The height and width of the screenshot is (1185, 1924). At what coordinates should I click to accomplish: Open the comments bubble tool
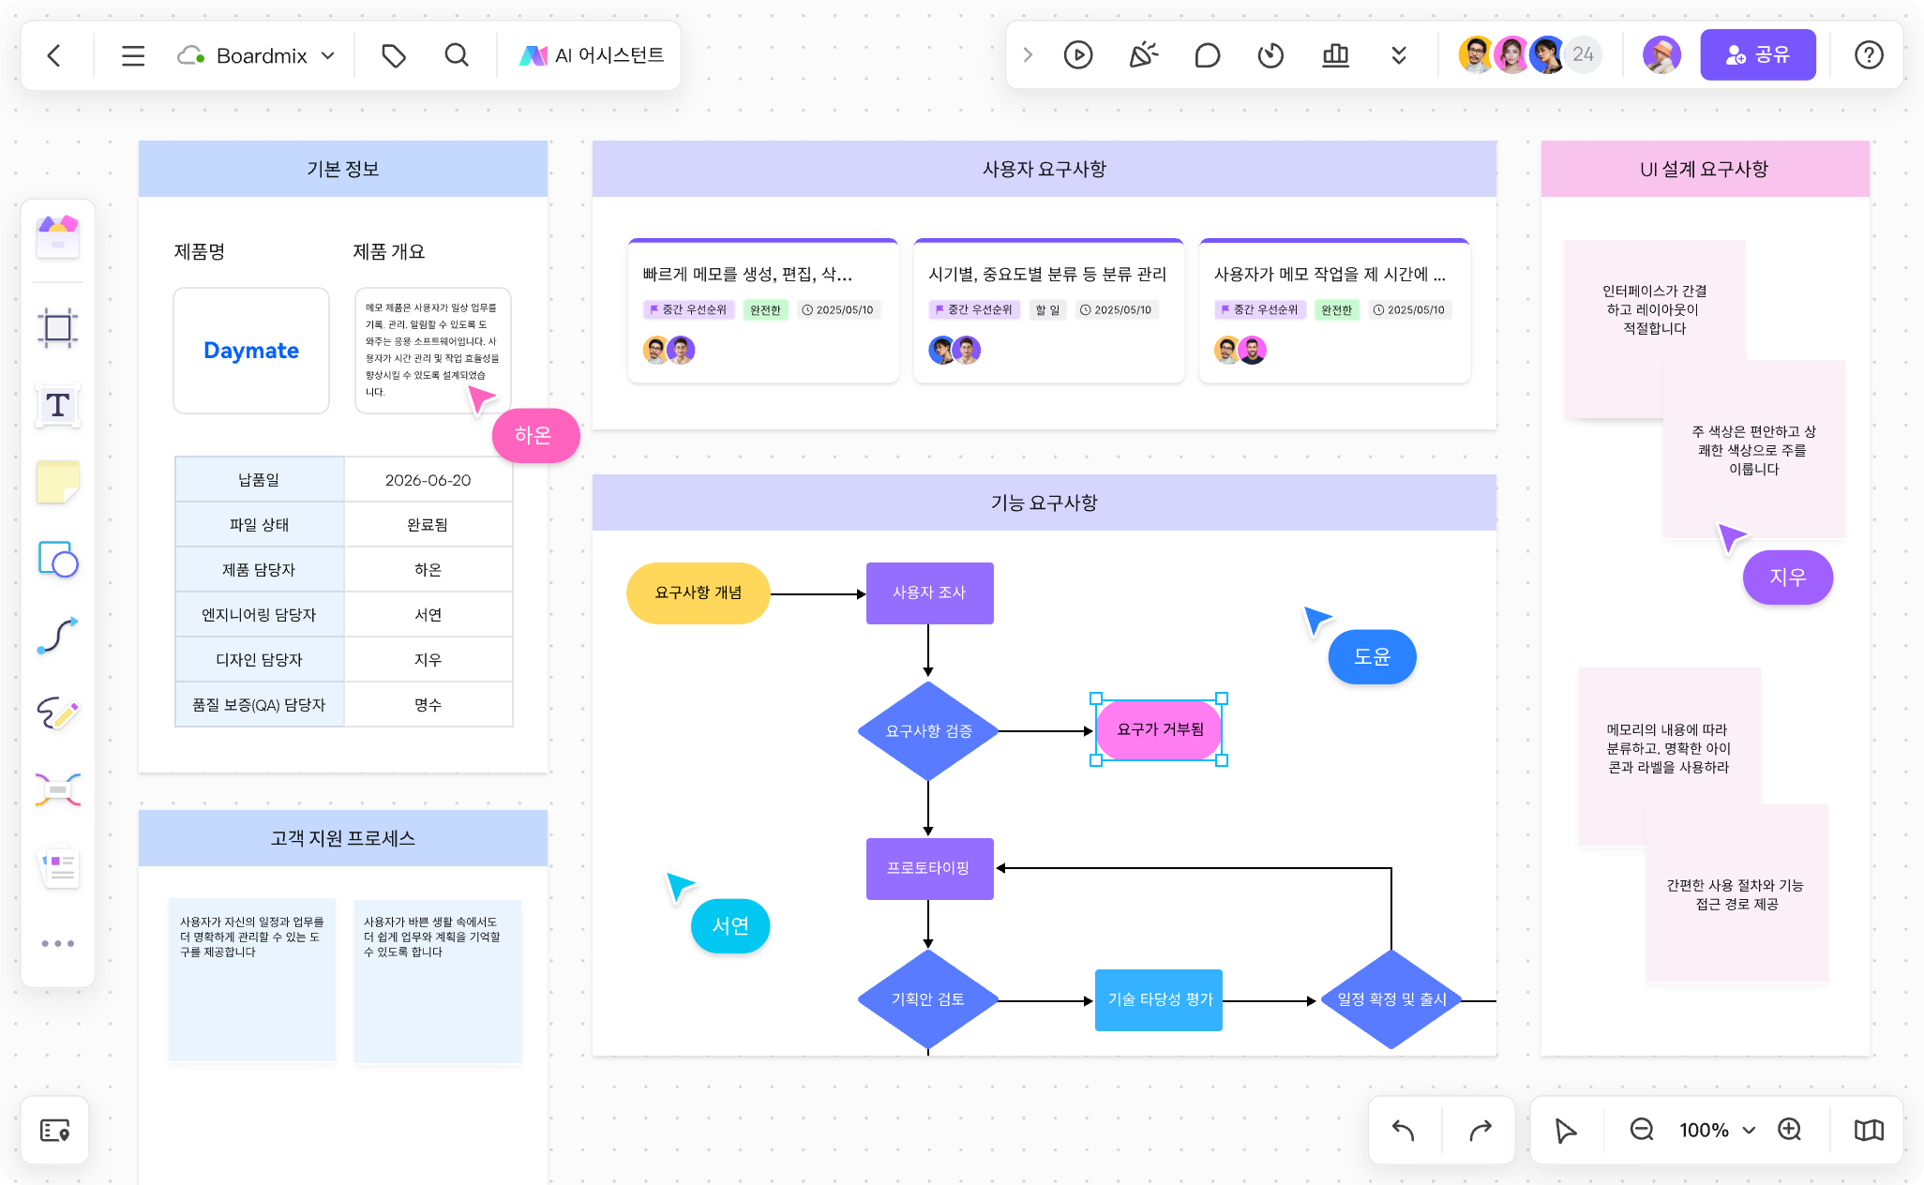1208,55
